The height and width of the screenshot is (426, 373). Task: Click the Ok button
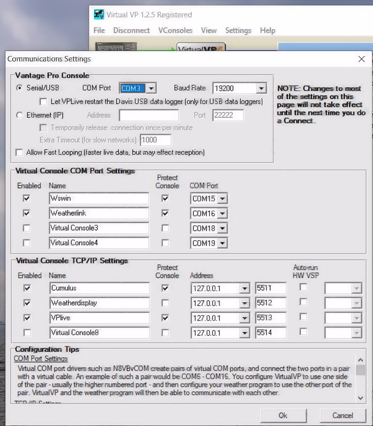click(283, 415)
